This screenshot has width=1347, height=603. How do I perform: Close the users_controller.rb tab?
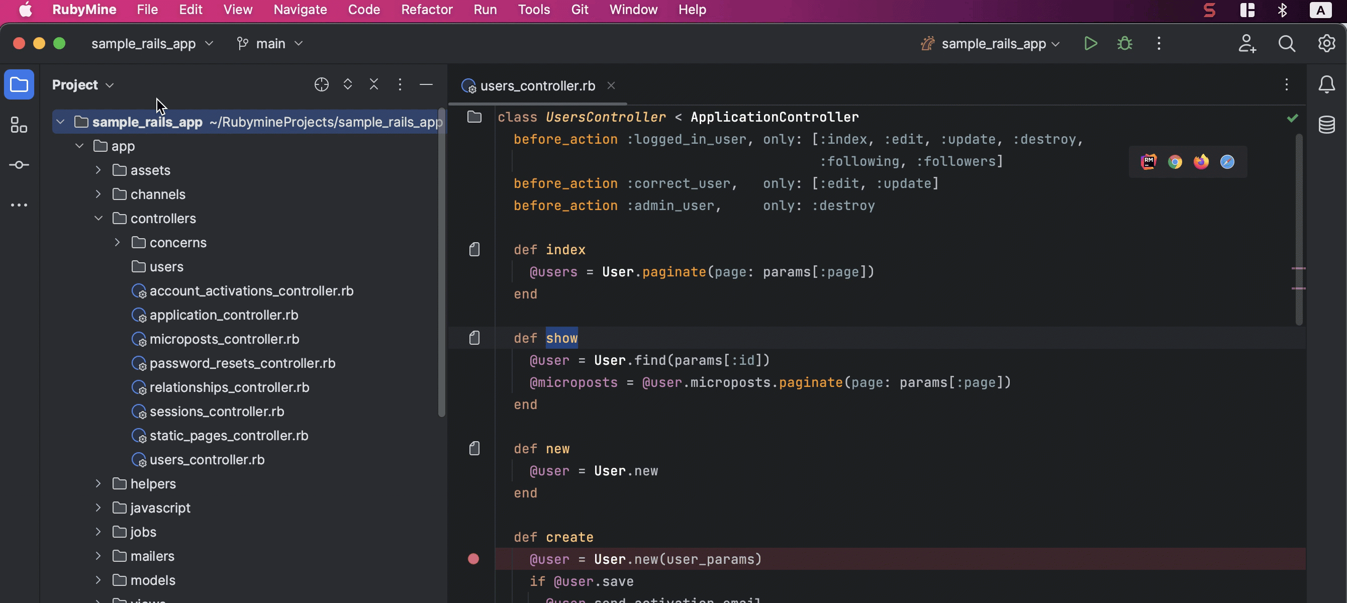(611, 85)
